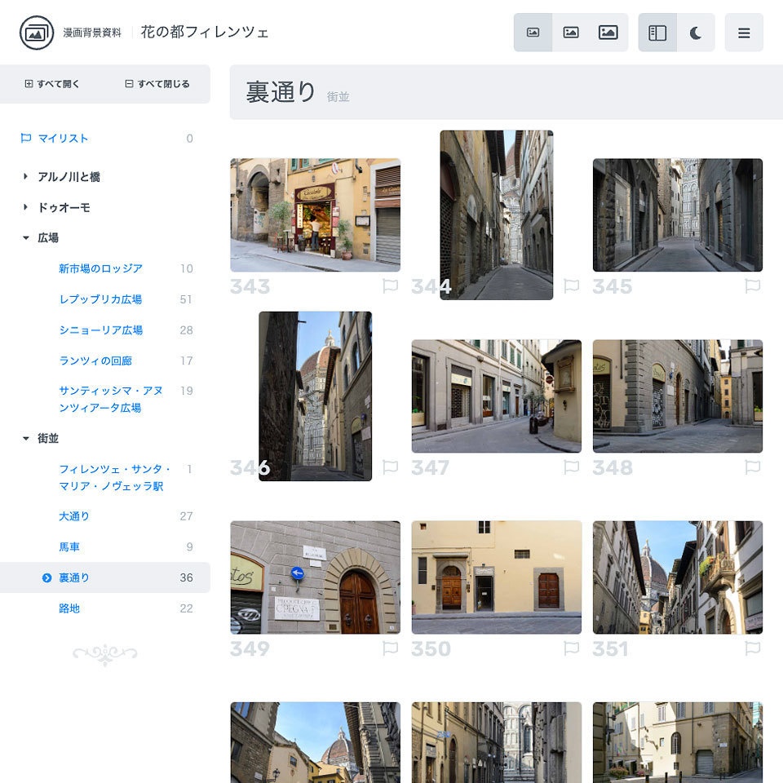
Task: Flag photo 343 with its flag icon
Action: point(390,286)
